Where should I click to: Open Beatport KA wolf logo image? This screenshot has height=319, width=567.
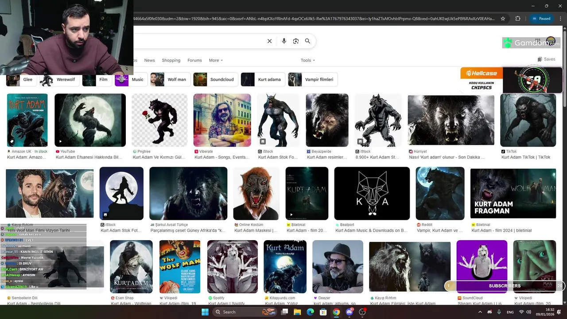372,194
